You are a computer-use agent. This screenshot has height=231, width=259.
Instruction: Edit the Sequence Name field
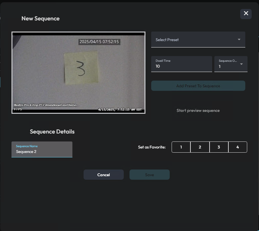pyautogui.click(x=41, y=152)
